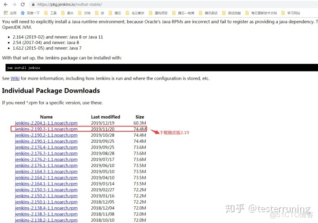
Task: Open the 应用 apps grid shortcut
Action: pos(10,13)
